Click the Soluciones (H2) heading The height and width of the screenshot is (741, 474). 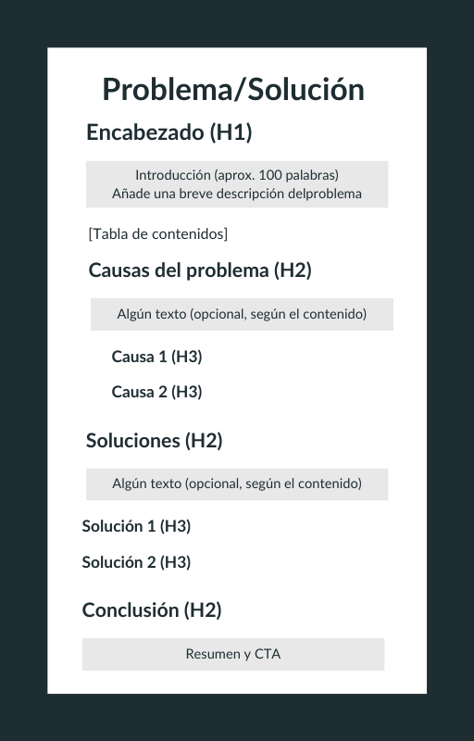154,441
